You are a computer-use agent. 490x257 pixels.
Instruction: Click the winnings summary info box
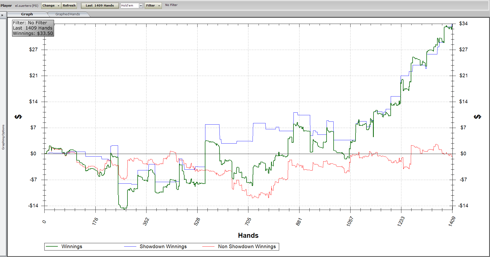(33, 28)
